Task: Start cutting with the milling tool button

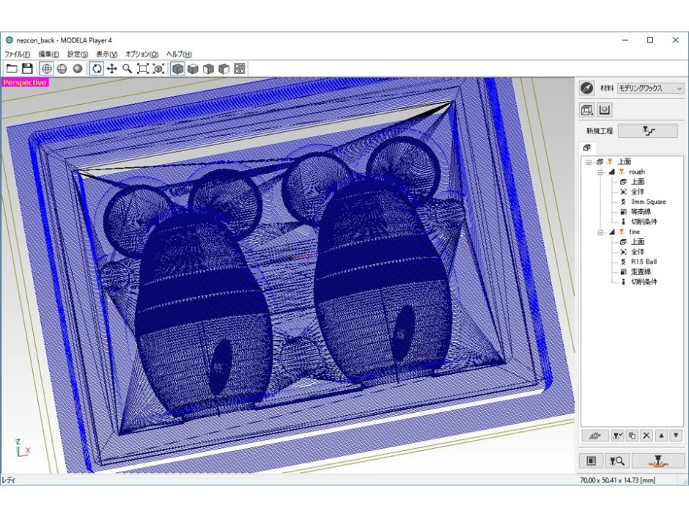Action: pyautogui.click(x=658, y=461)
